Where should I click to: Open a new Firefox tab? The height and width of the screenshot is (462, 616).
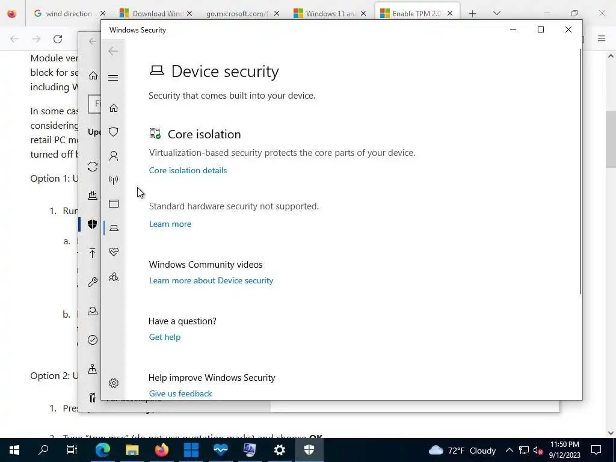coord(473,14)
